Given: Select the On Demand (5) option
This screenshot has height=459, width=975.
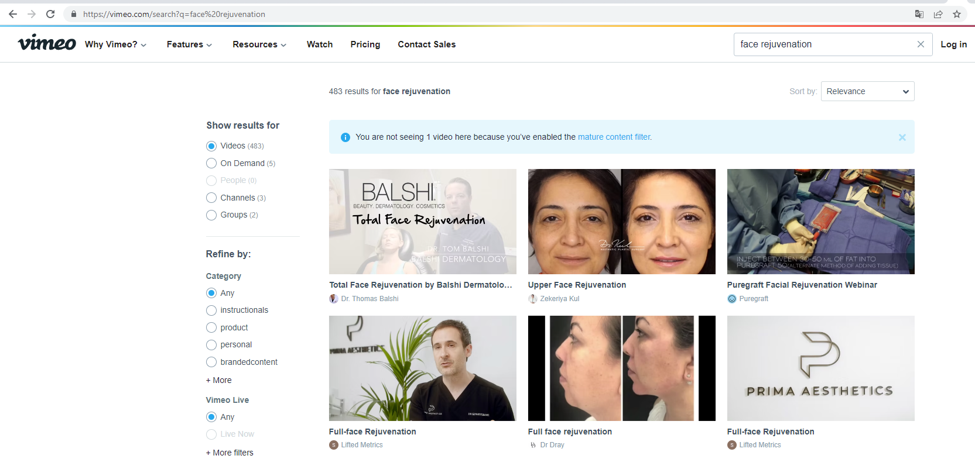Looking at the screenshot, I should click(x=211, y=163).
